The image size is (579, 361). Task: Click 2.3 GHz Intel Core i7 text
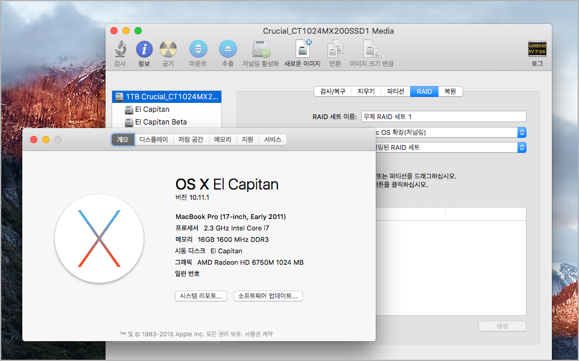[236, 228]
